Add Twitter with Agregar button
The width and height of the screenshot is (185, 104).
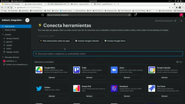pos(52,96)
